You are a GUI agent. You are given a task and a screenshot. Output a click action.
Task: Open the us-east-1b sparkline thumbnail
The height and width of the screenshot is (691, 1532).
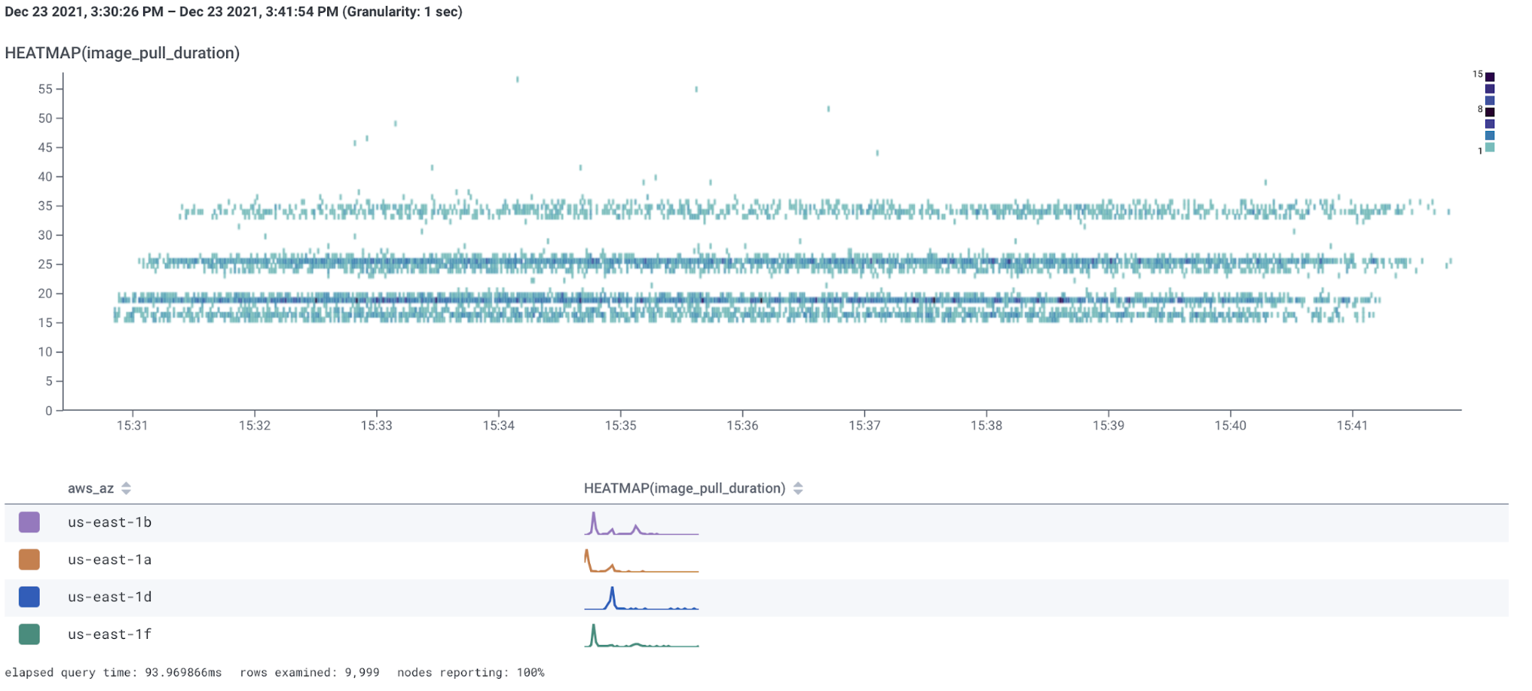click(641, 522)
